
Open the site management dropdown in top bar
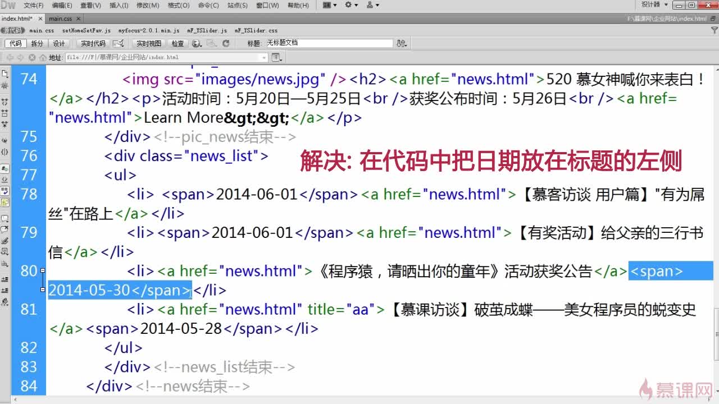point(372,5)
